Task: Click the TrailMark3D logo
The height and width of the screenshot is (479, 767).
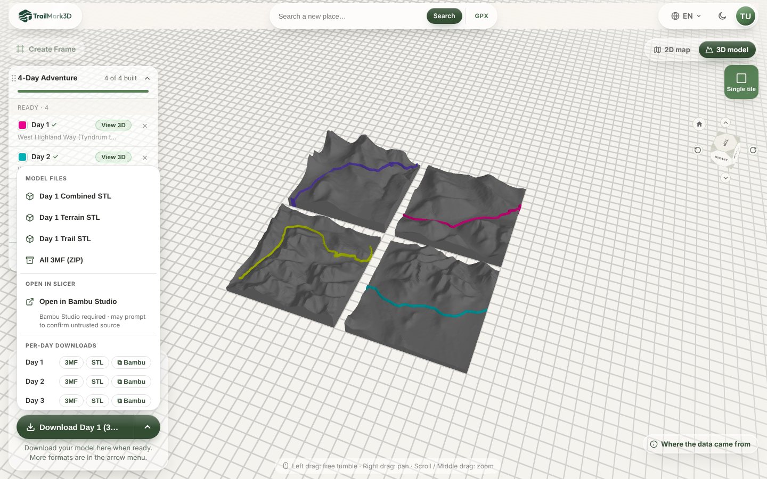Action: pos(45,16)
